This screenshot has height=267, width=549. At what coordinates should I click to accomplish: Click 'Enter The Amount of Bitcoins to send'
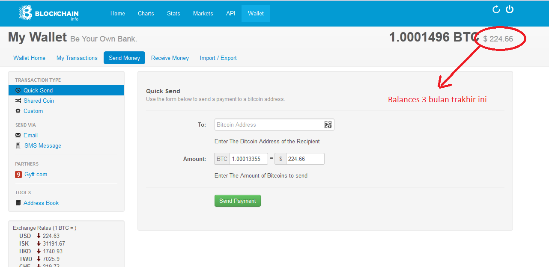[261, 175]
